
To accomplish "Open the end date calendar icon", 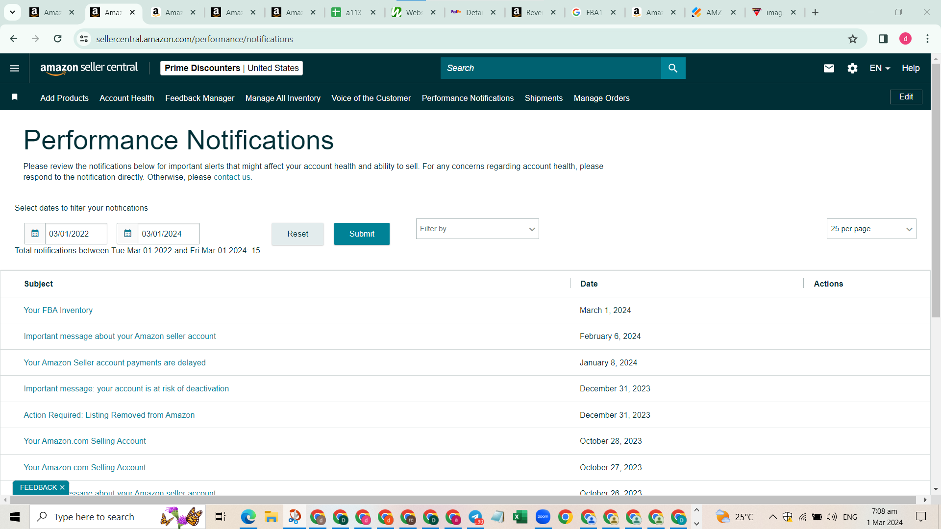I will pyautogui.click(x=127, y=234).
